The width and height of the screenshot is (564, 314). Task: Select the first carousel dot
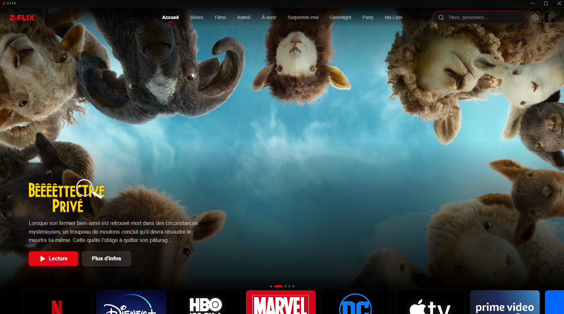pyautogui.click(x=271, y=286)
